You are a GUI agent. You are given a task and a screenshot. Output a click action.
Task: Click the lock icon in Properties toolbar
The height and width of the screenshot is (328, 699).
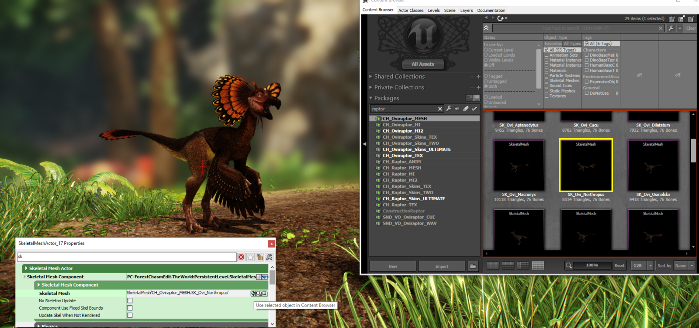260,257
